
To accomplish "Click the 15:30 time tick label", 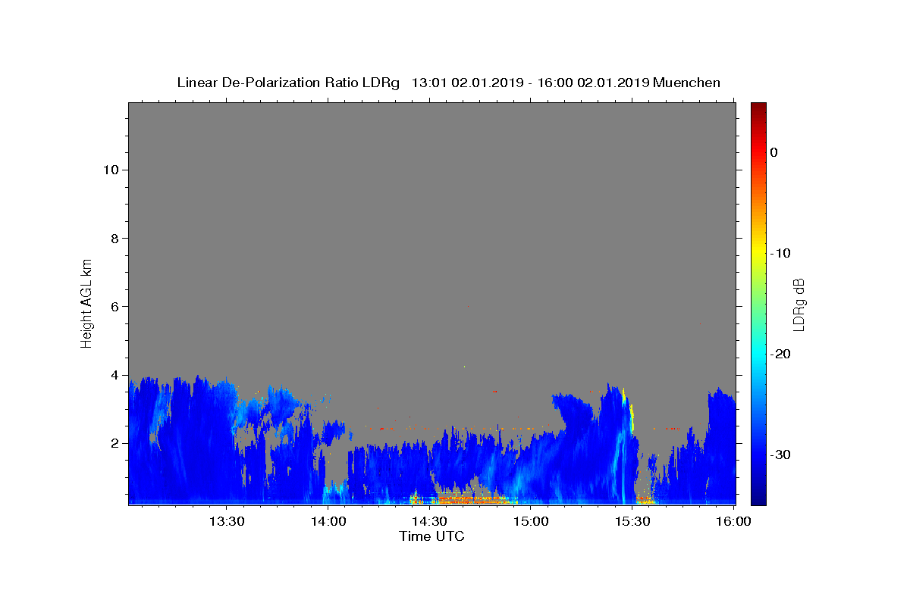I will tap(632, 521).
